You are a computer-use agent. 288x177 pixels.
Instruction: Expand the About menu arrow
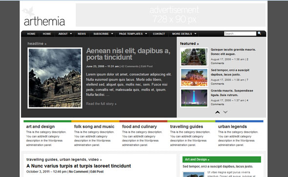pyautogui.click(x=71, y=34)
